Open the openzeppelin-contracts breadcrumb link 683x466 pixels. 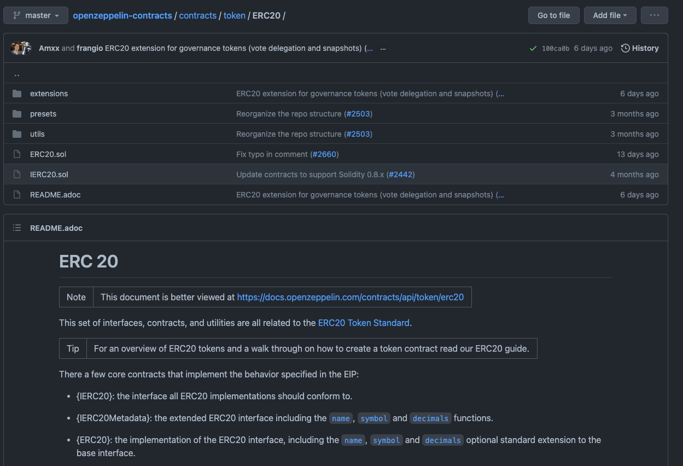122,15
